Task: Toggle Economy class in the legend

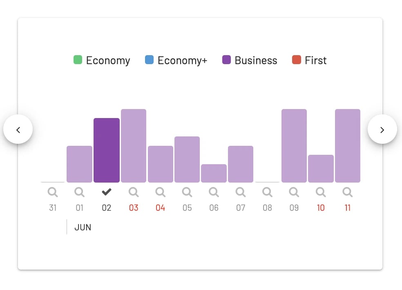Action: [102, 60]
